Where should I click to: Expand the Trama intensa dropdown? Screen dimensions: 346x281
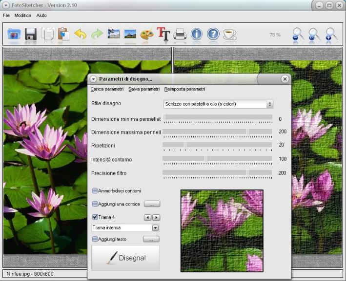155,227
